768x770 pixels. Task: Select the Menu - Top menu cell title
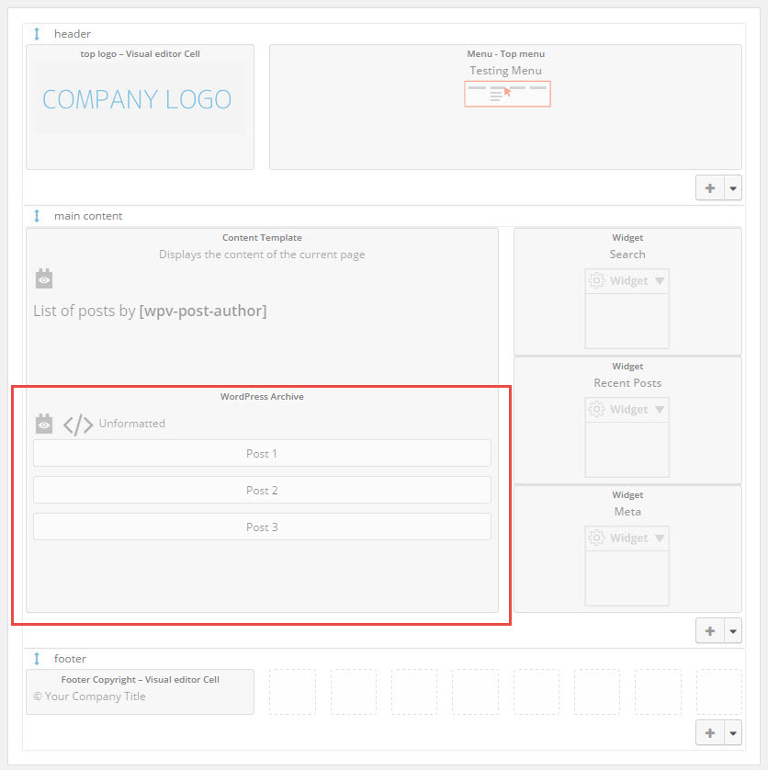coord(506,54)
